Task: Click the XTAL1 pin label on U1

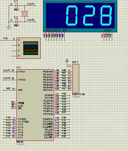Action: tap(22, 72)
